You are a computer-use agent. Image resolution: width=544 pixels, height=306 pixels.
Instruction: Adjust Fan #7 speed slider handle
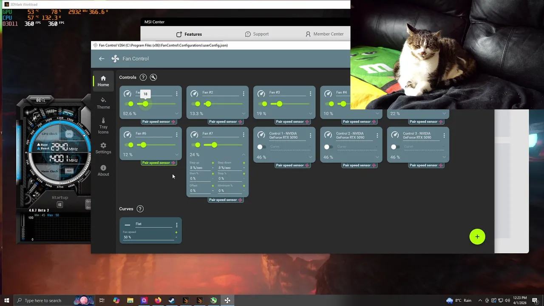(214, 145)
